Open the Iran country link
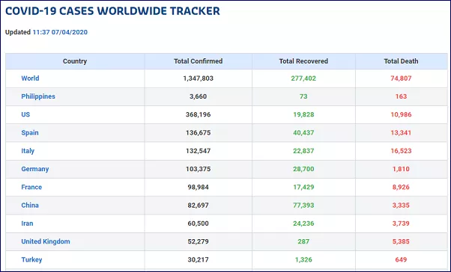The image size is (451, 272). [27, 223]
